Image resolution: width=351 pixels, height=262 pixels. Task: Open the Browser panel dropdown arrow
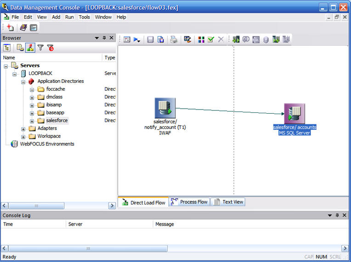pyautogui.click(x=96, y=38)
